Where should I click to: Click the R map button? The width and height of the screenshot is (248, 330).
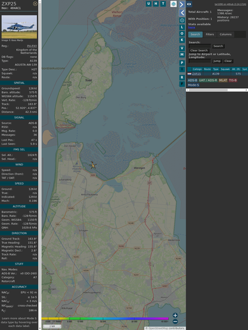tap(182, 77)
